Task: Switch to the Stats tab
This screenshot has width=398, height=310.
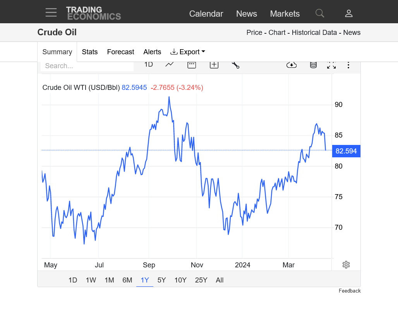Action: coord(90,52)
